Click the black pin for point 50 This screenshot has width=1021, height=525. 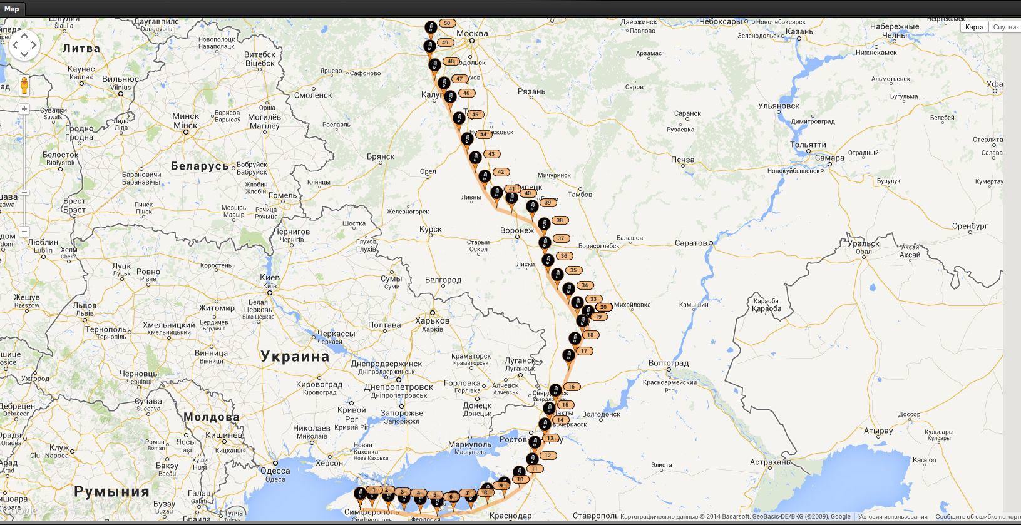click(431, 27)
